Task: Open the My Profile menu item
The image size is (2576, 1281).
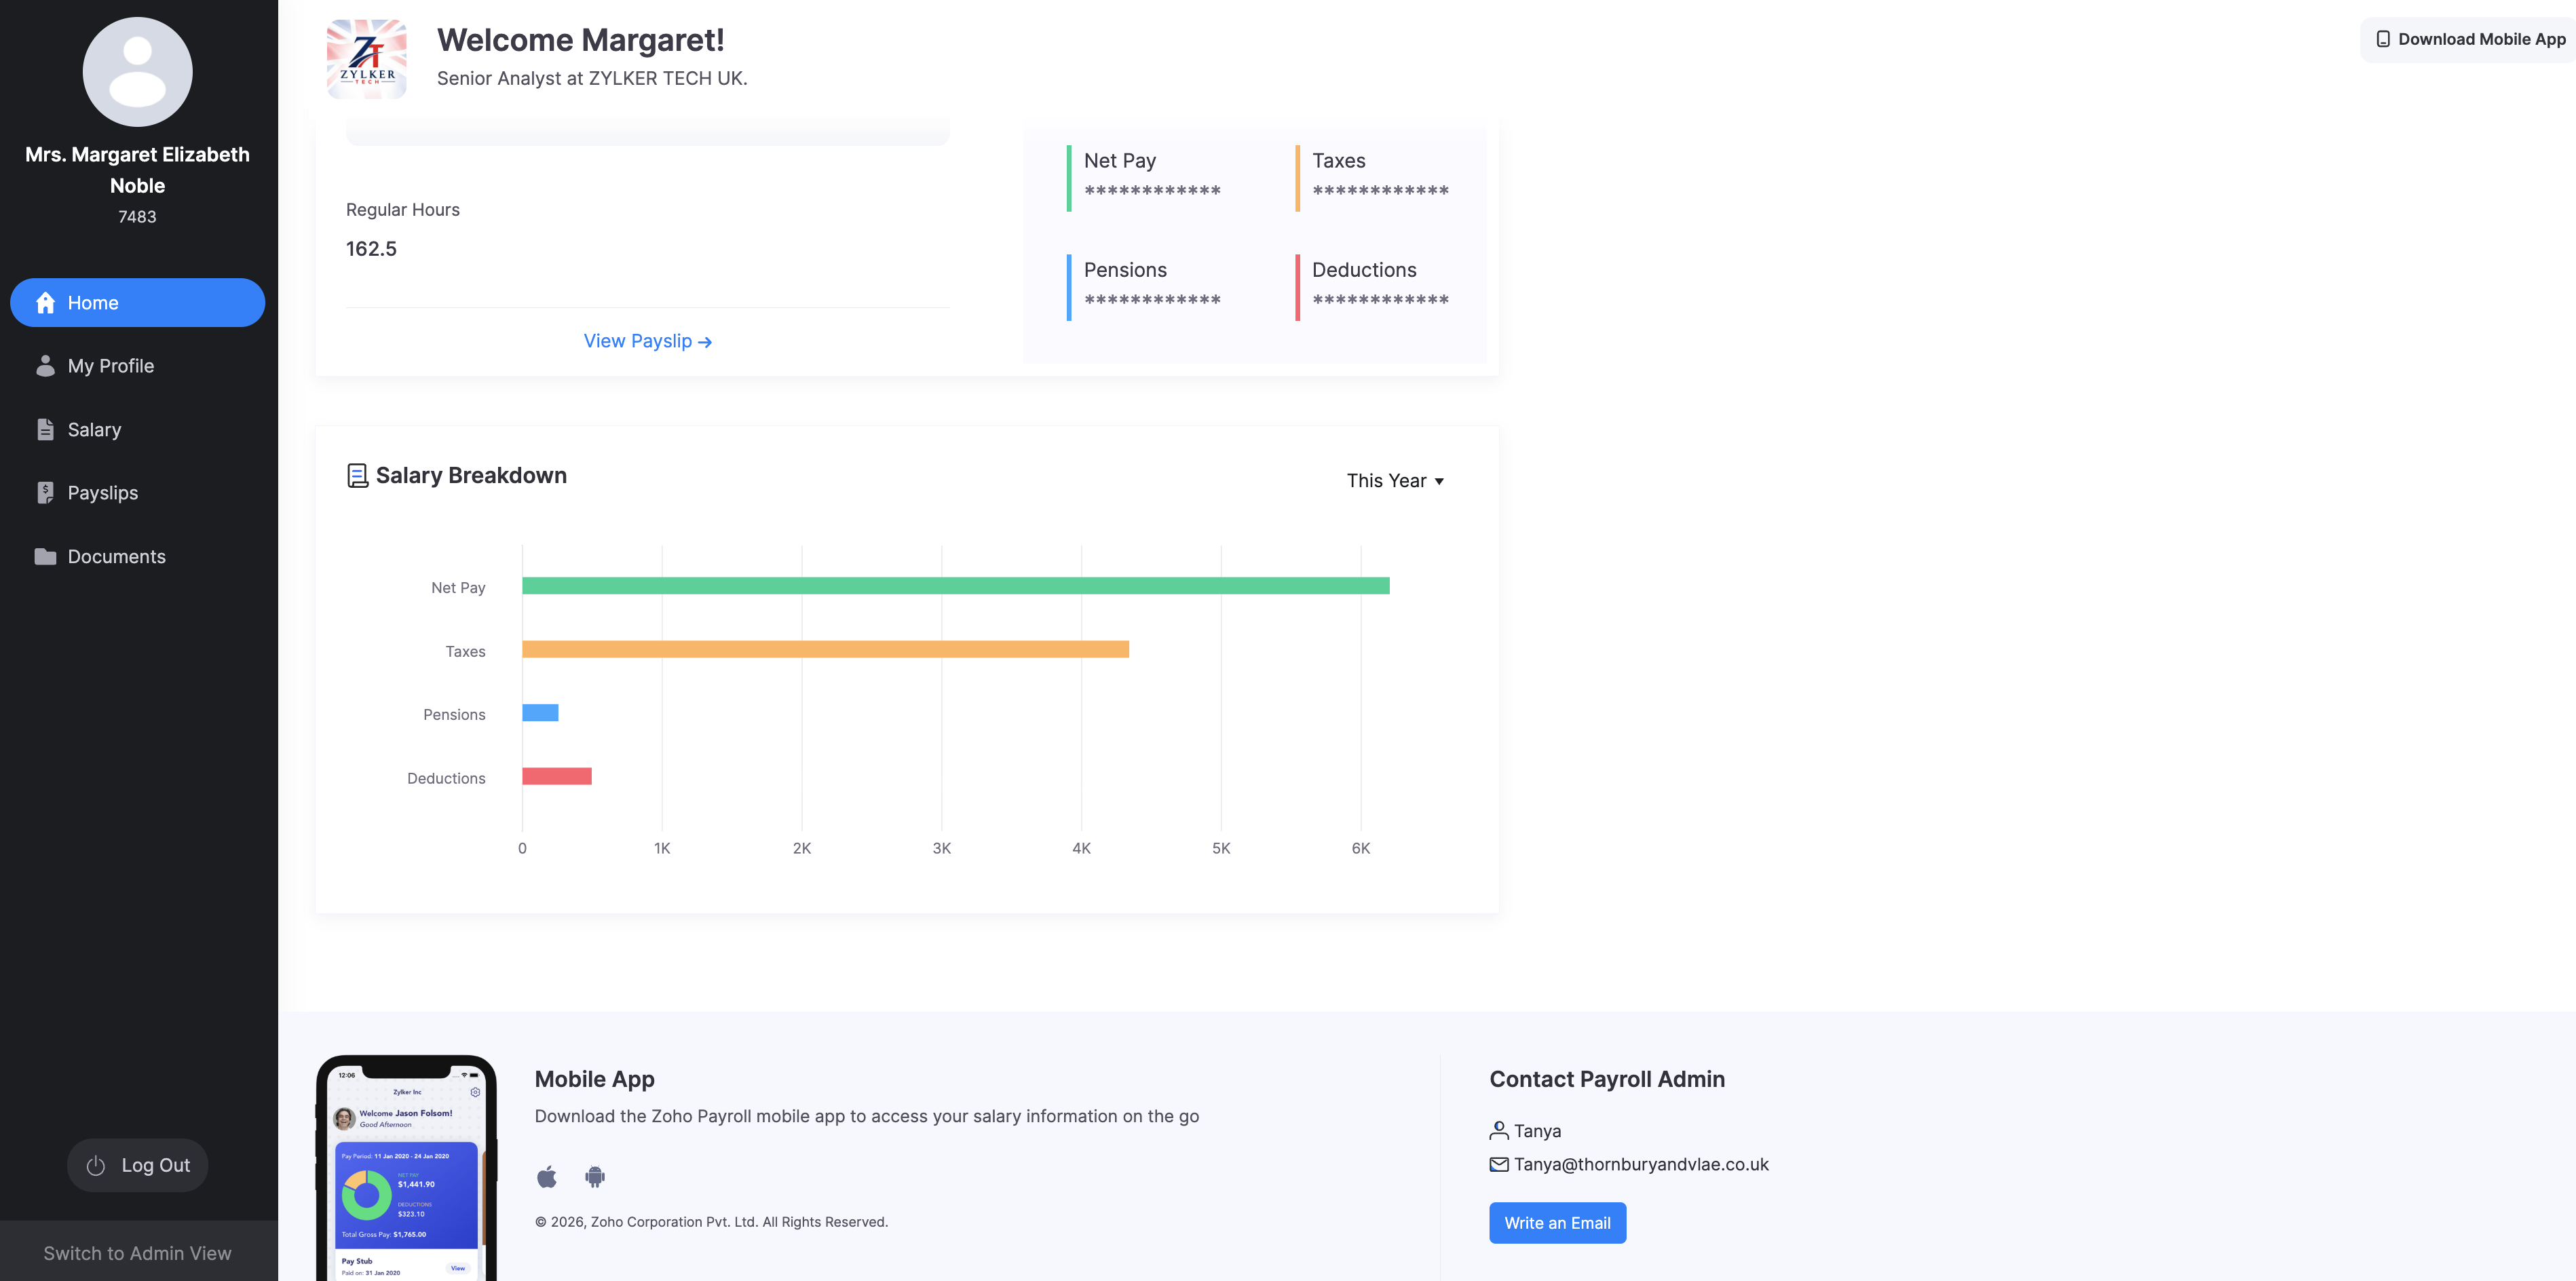Action: (137, 366)
